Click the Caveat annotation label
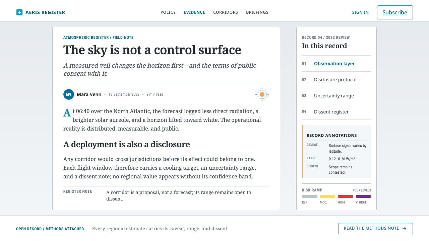 pyautogui.click(x=312, y=145)
